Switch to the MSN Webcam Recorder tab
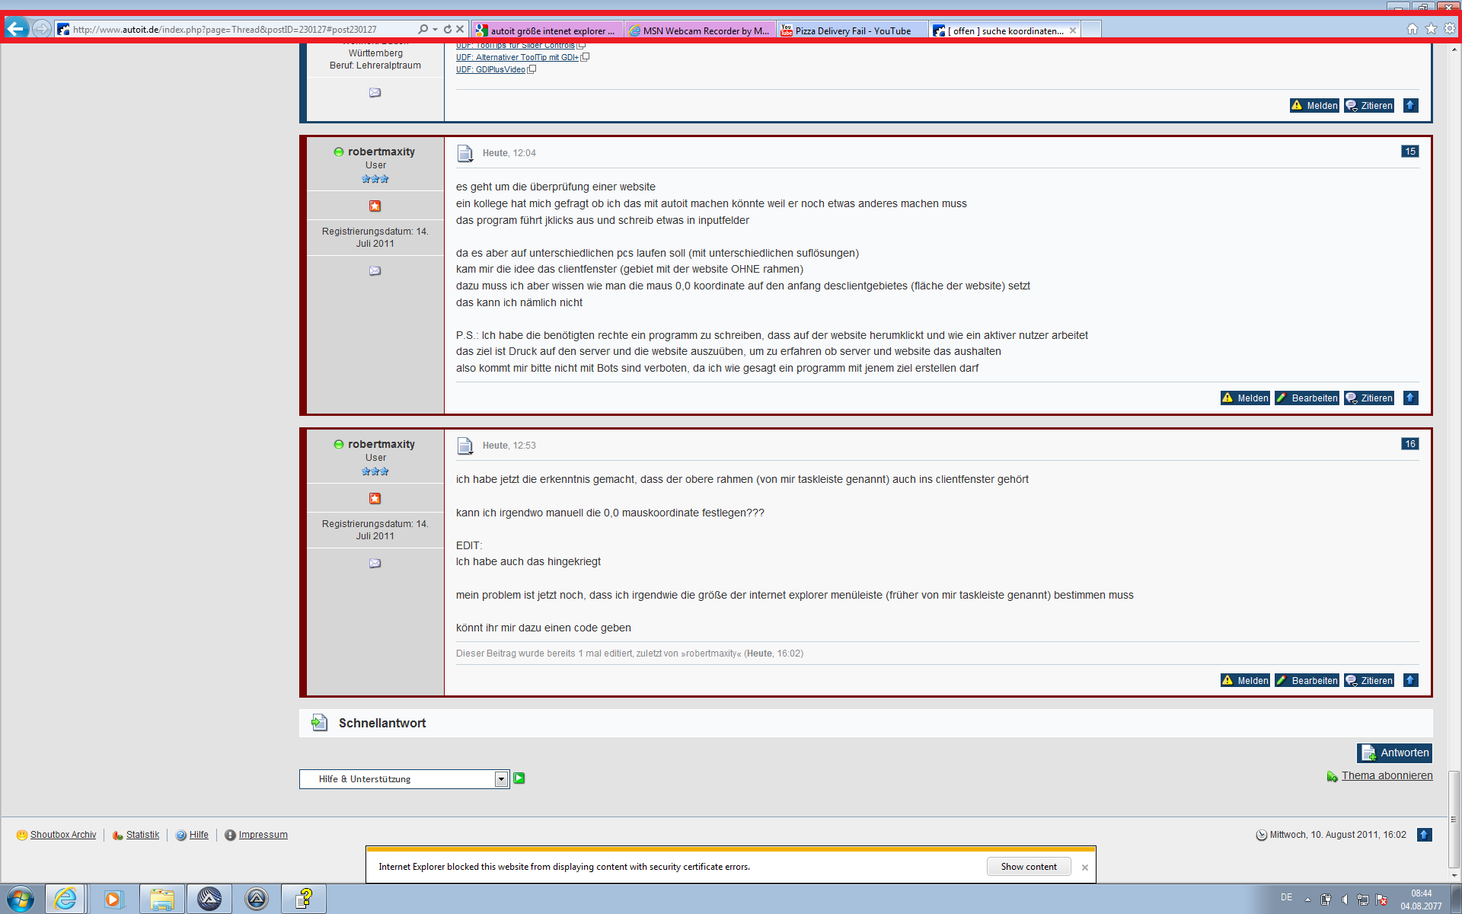The height and width of the screenshot is (914, 1462). tap(699, 30)
